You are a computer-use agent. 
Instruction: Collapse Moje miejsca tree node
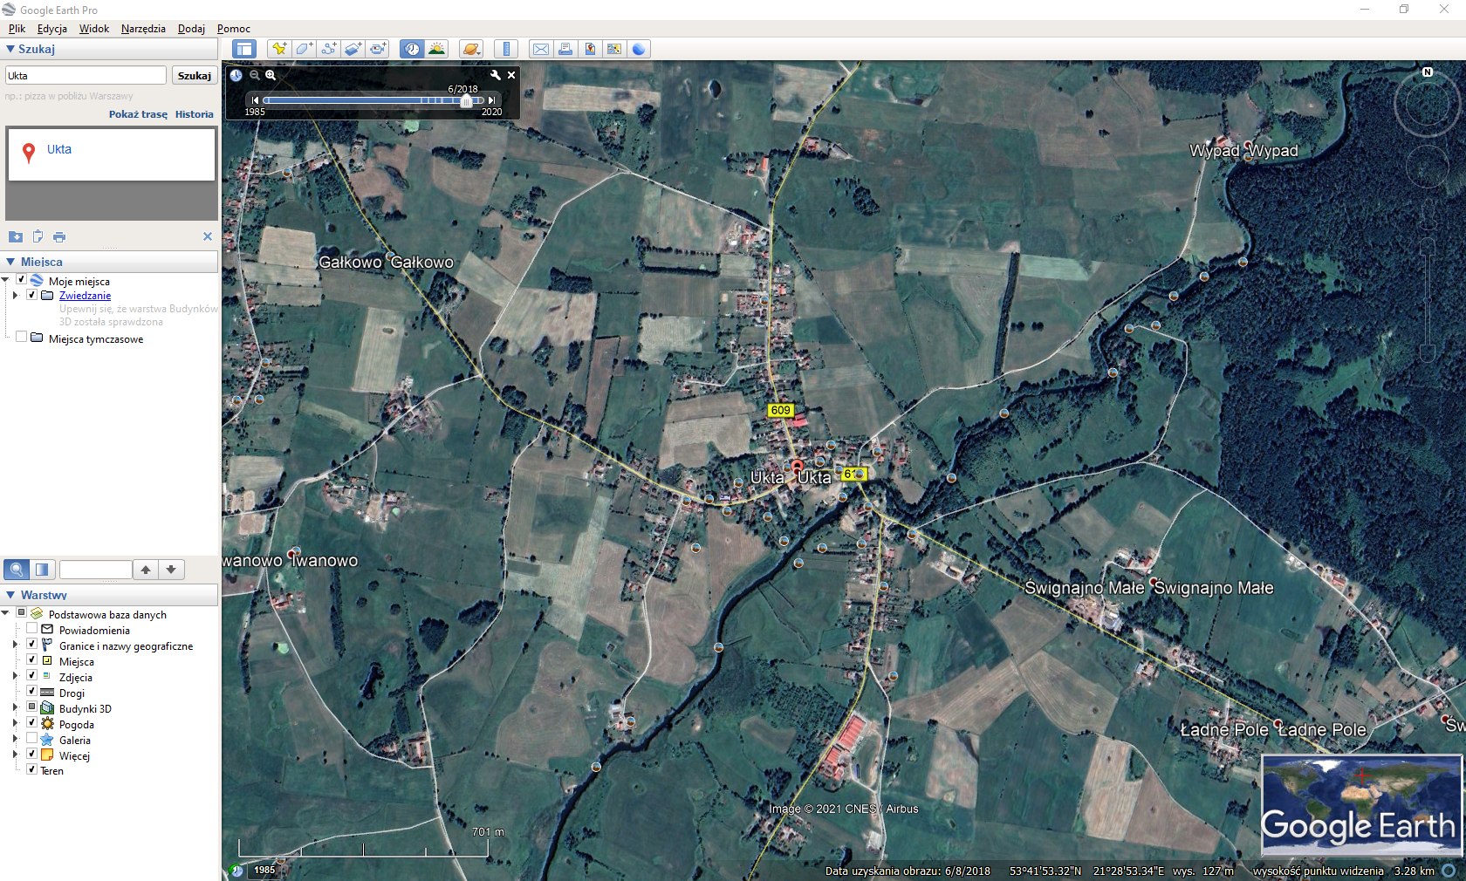[5, 280]
